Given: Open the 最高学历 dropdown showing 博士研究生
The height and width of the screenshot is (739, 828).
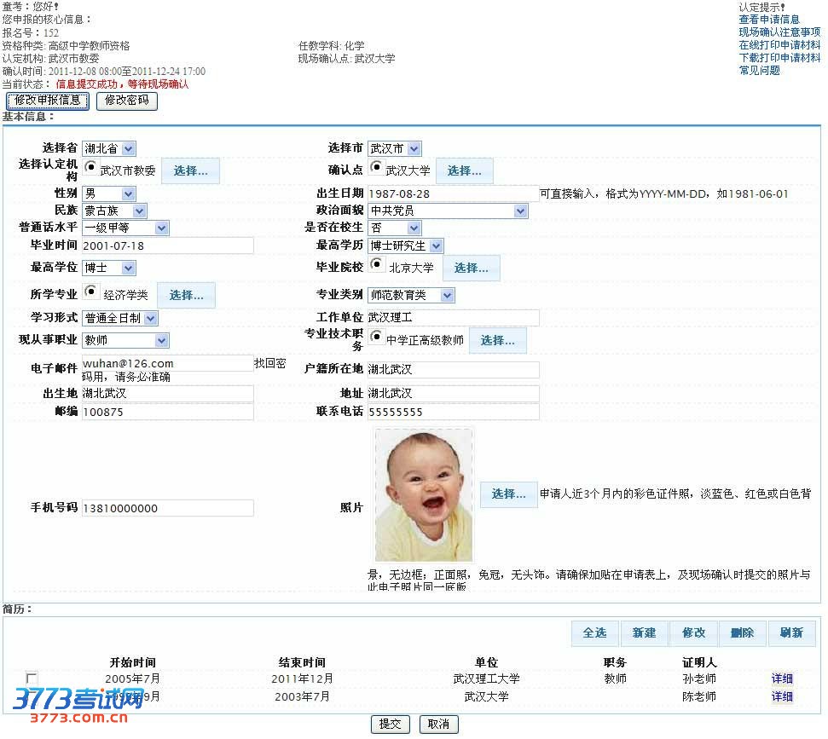Looking at the screenshot, I should coord(406,246).
